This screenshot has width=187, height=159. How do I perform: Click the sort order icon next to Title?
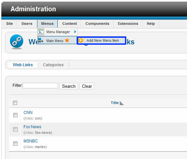tap(122, 103)
